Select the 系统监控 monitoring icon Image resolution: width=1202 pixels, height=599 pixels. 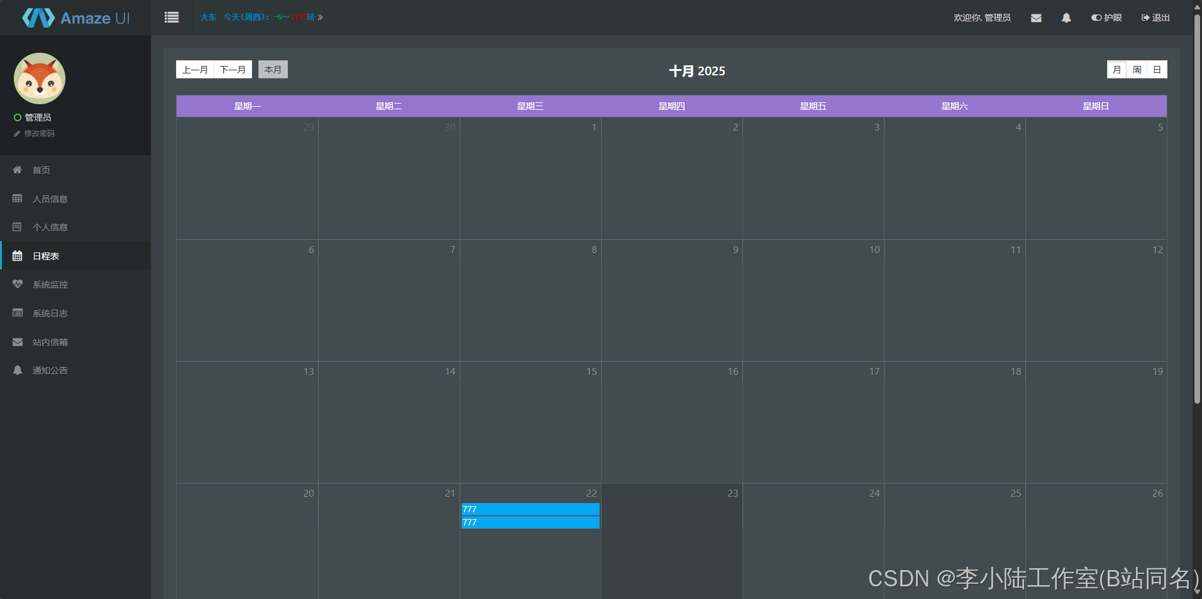pyautogui.click(x=17, y=284)
